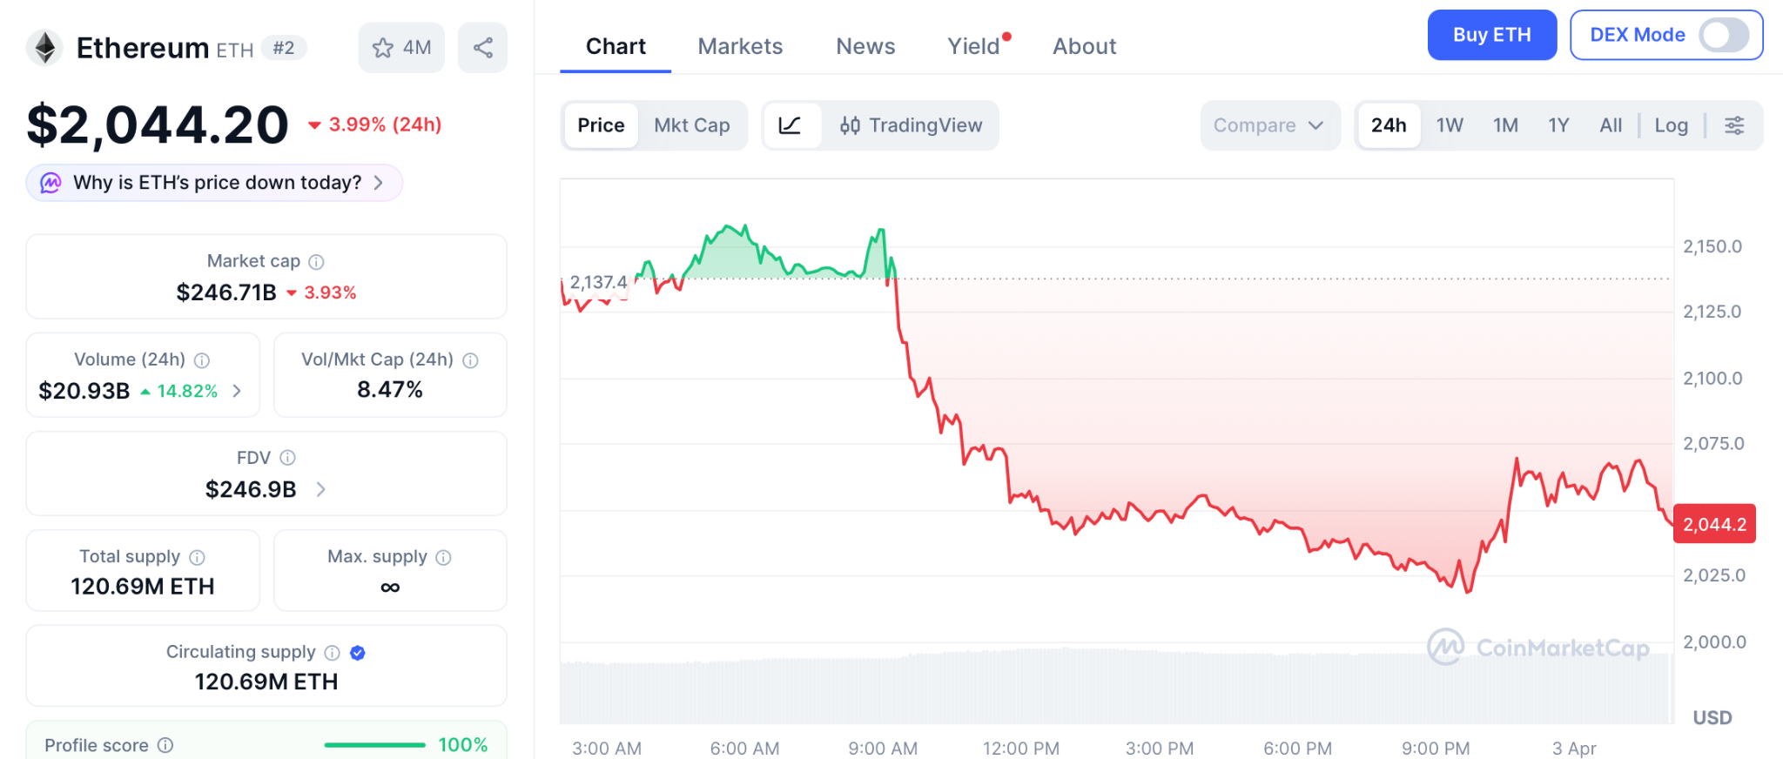This screenshot has width=1783, height=759.
Task: Click the Max. supply info icon
Action: pos(444,557)
